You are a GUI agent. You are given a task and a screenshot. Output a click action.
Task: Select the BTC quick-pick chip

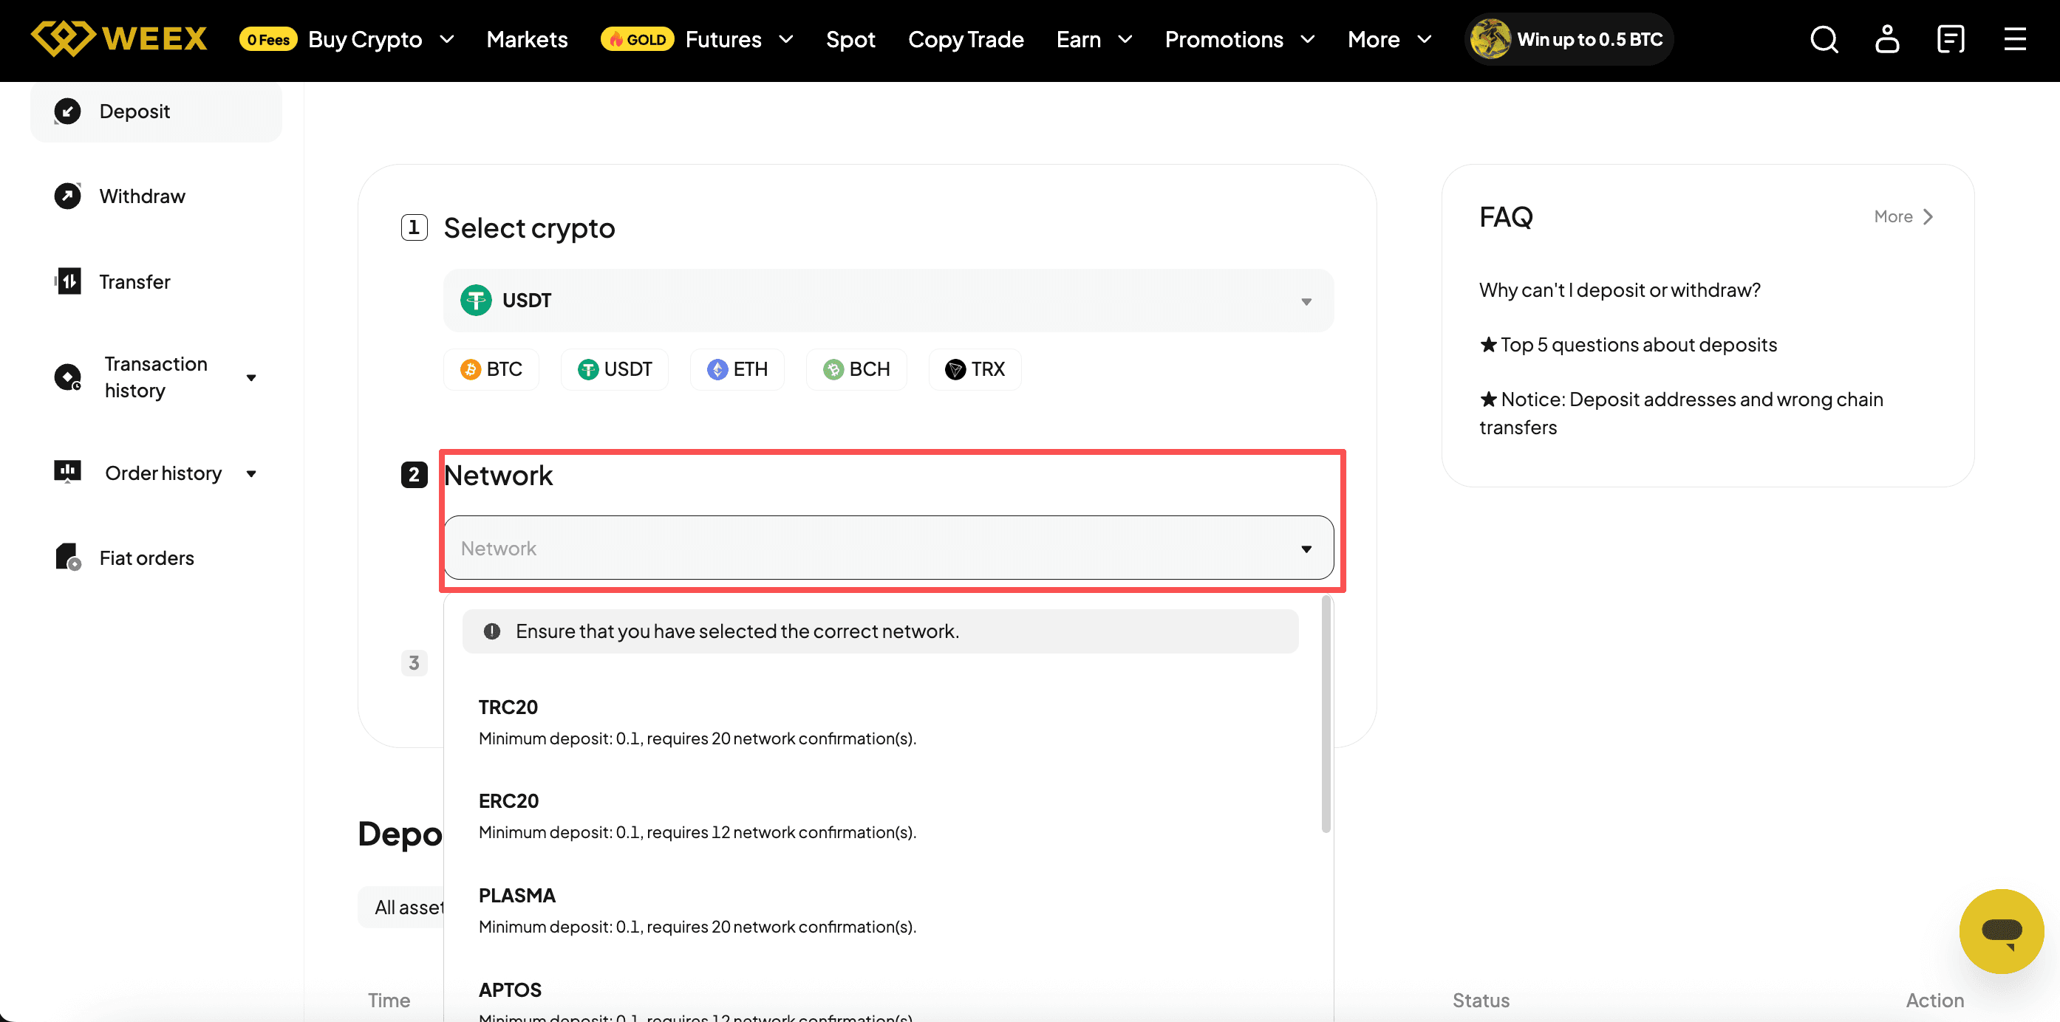[491, 369]
